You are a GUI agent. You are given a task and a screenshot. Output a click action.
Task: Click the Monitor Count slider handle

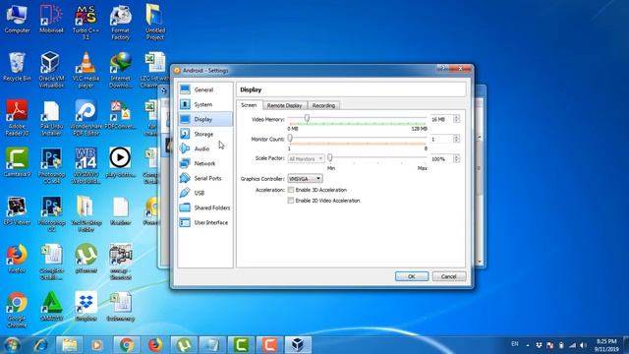pyautogui.click(x=290, y=138)
